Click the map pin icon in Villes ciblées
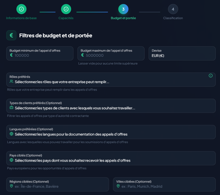This screenshot has width=220, height=195. [x=118, y=186]
